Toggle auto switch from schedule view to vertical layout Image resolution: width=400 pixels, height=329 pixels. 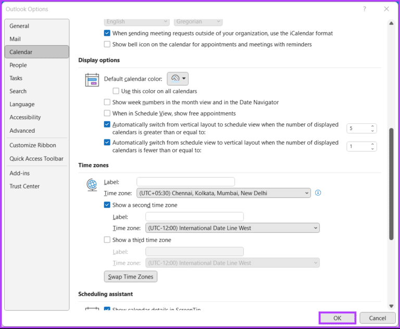point(107,142)
